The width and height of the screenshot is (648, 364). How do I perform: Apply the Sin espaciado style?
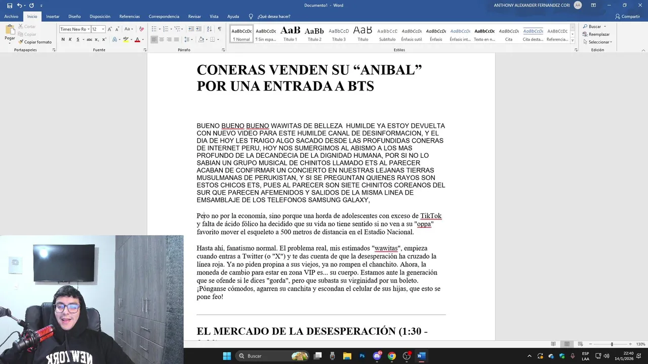coord(266,34)
